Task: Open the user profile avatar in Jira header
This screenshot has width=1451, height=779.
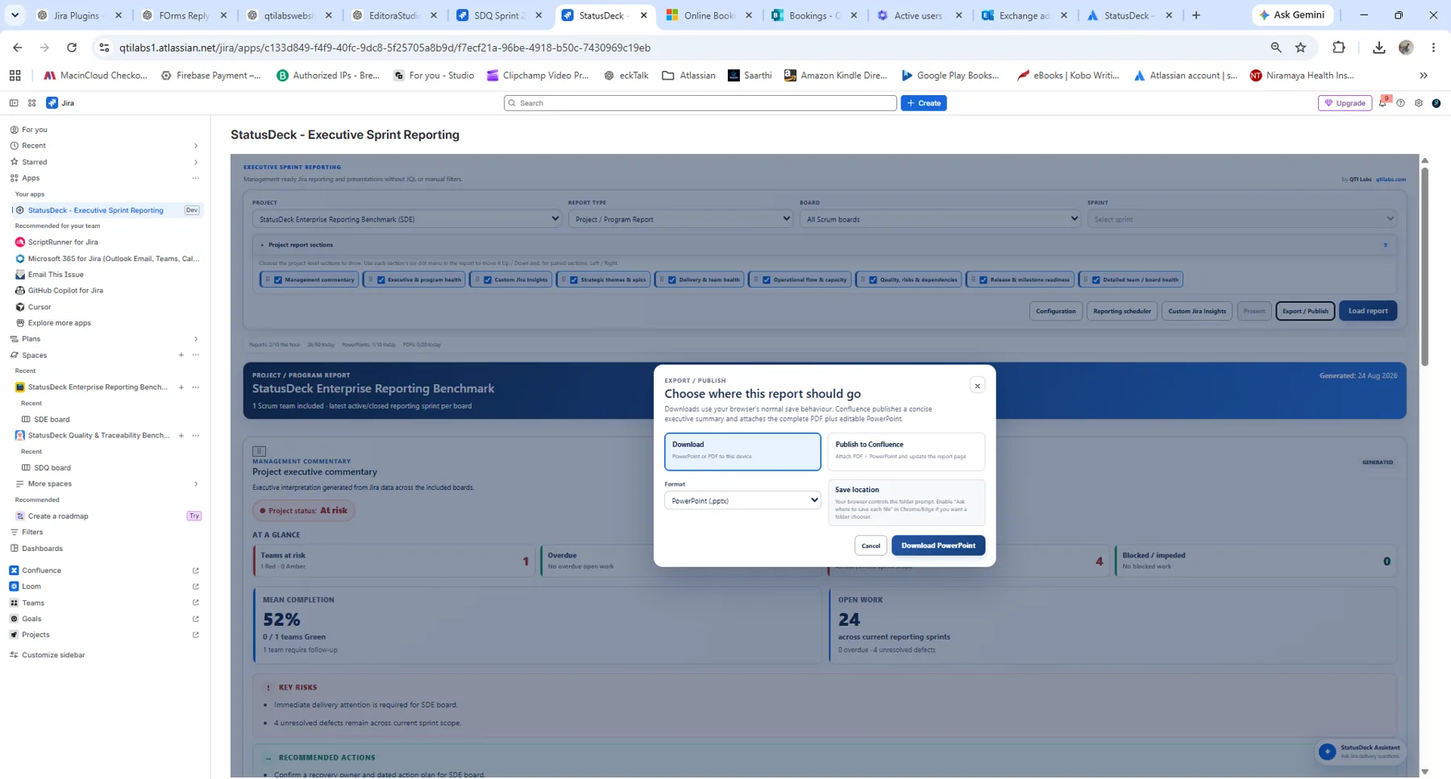Action: [x=1436, y=103]
